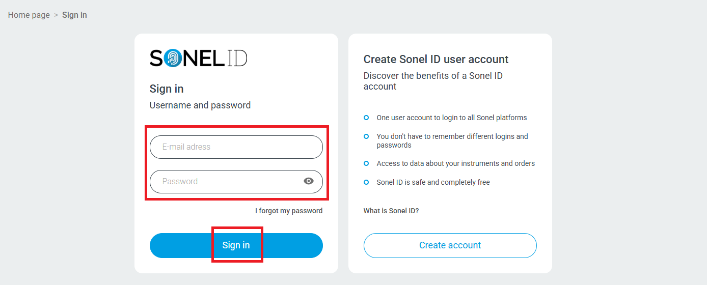Toggle password visibility with the eye icon
707x285 pixels.
coord(309,181)
